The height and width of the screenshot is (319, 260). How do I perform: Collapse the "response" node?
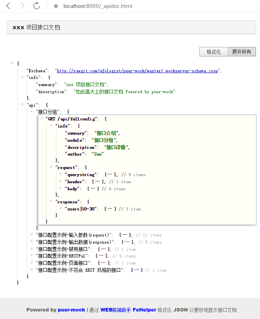51,201
